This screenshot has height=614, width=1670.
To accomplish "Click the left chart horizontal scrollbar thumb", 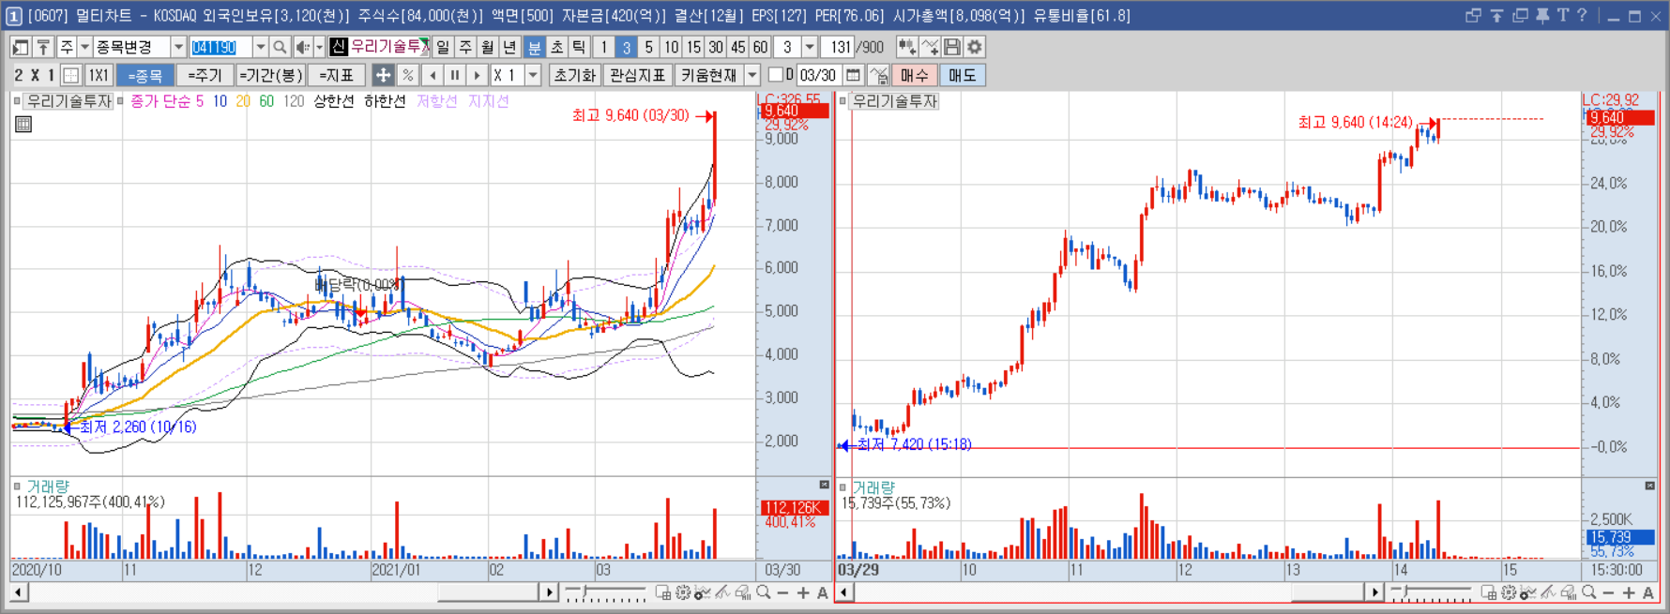I will (488, 592).
